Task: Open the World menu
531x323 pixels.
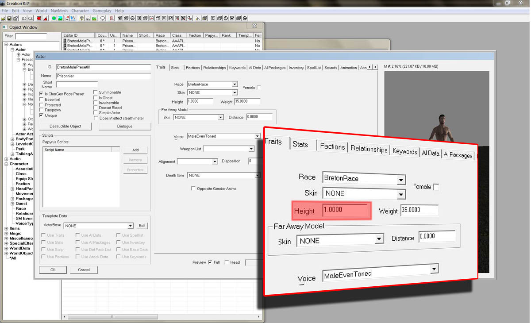Action: 41,11
